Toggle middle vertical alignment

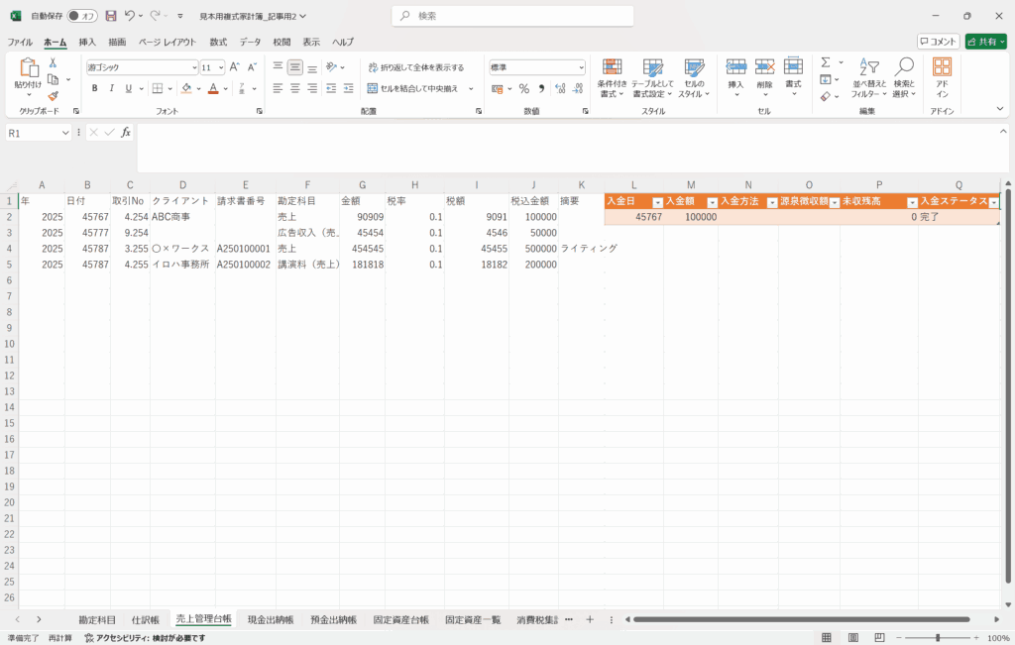[x=295, y=67]
